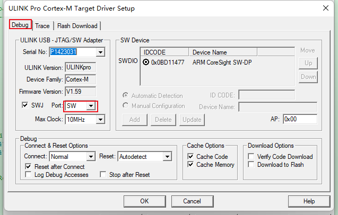Select the 0x0BD11477 device radio button
This screenshot has width=338, height=215.
[146, 61]
